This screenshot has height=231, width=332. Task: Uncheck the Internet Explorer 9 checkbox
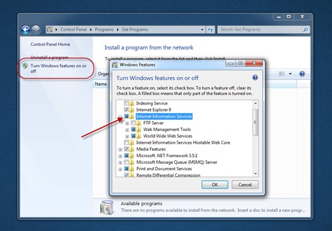(x=127, y=109)
